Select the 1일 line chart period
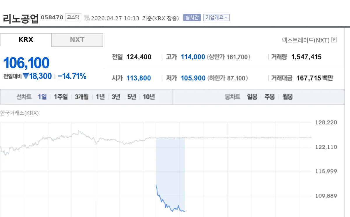 coord(42,97)
